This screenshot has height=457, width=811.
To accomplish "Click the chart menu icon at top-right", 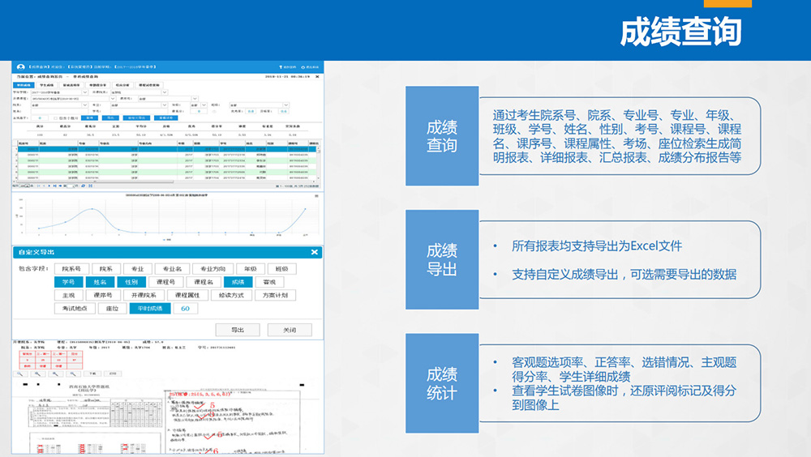I will coord(316,195).
